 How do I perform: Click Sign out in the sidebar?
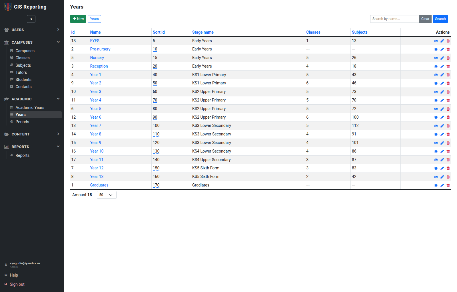17,284
